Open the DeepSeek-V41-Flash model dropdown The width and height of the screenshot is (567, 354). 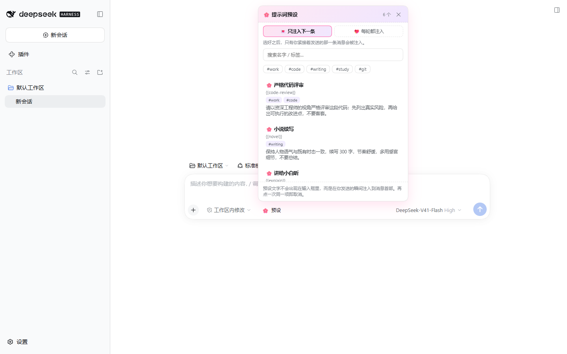[x=428, y=210]
